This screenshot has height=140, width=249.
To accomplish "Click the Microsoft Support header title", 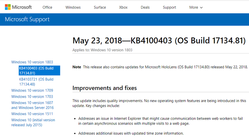I will (27, 20).
